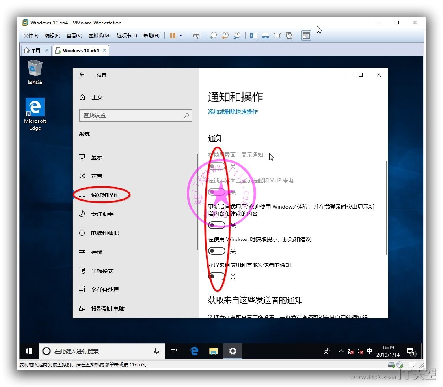Click the magnifier icon in the settings search box

(x=186, y=115)
